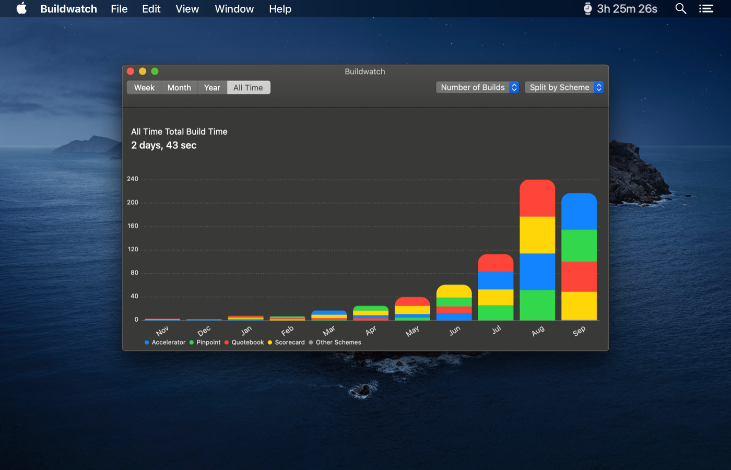Click the yellow Scorecard legend dot

[270, 343]
